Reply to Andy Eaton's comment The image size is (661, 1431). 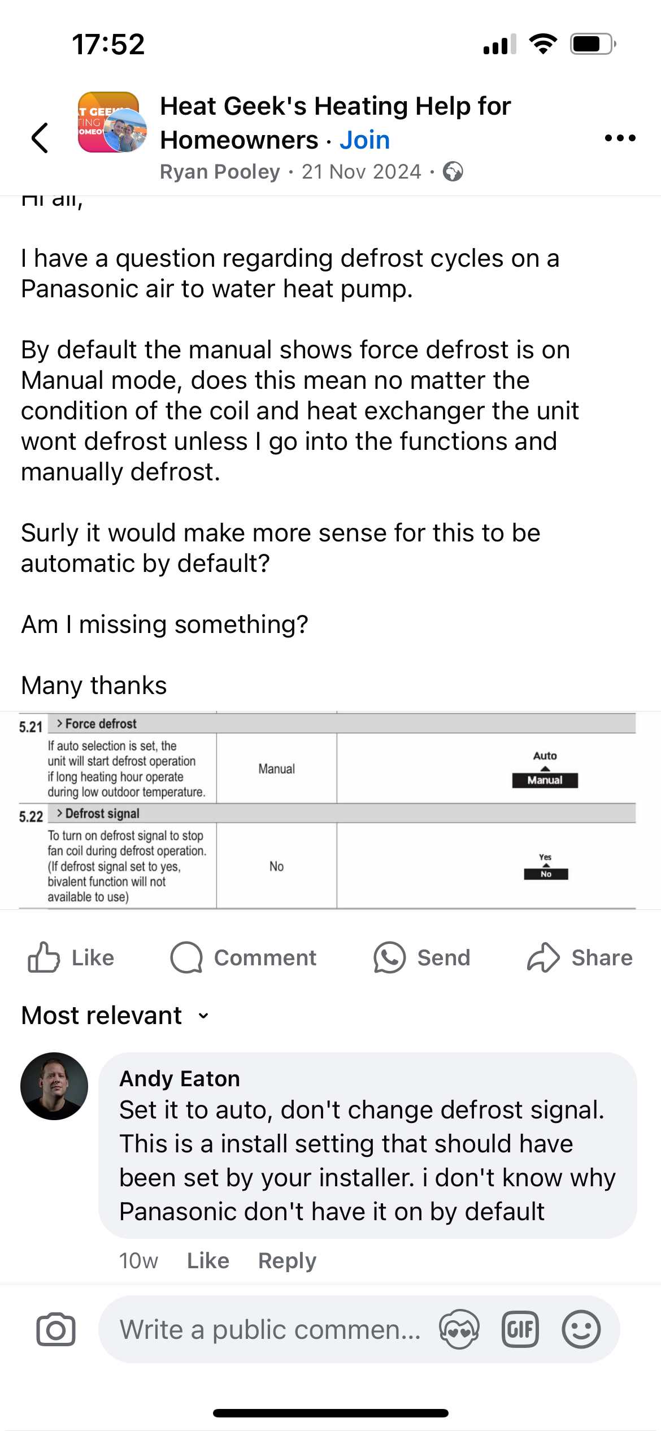287,1260
